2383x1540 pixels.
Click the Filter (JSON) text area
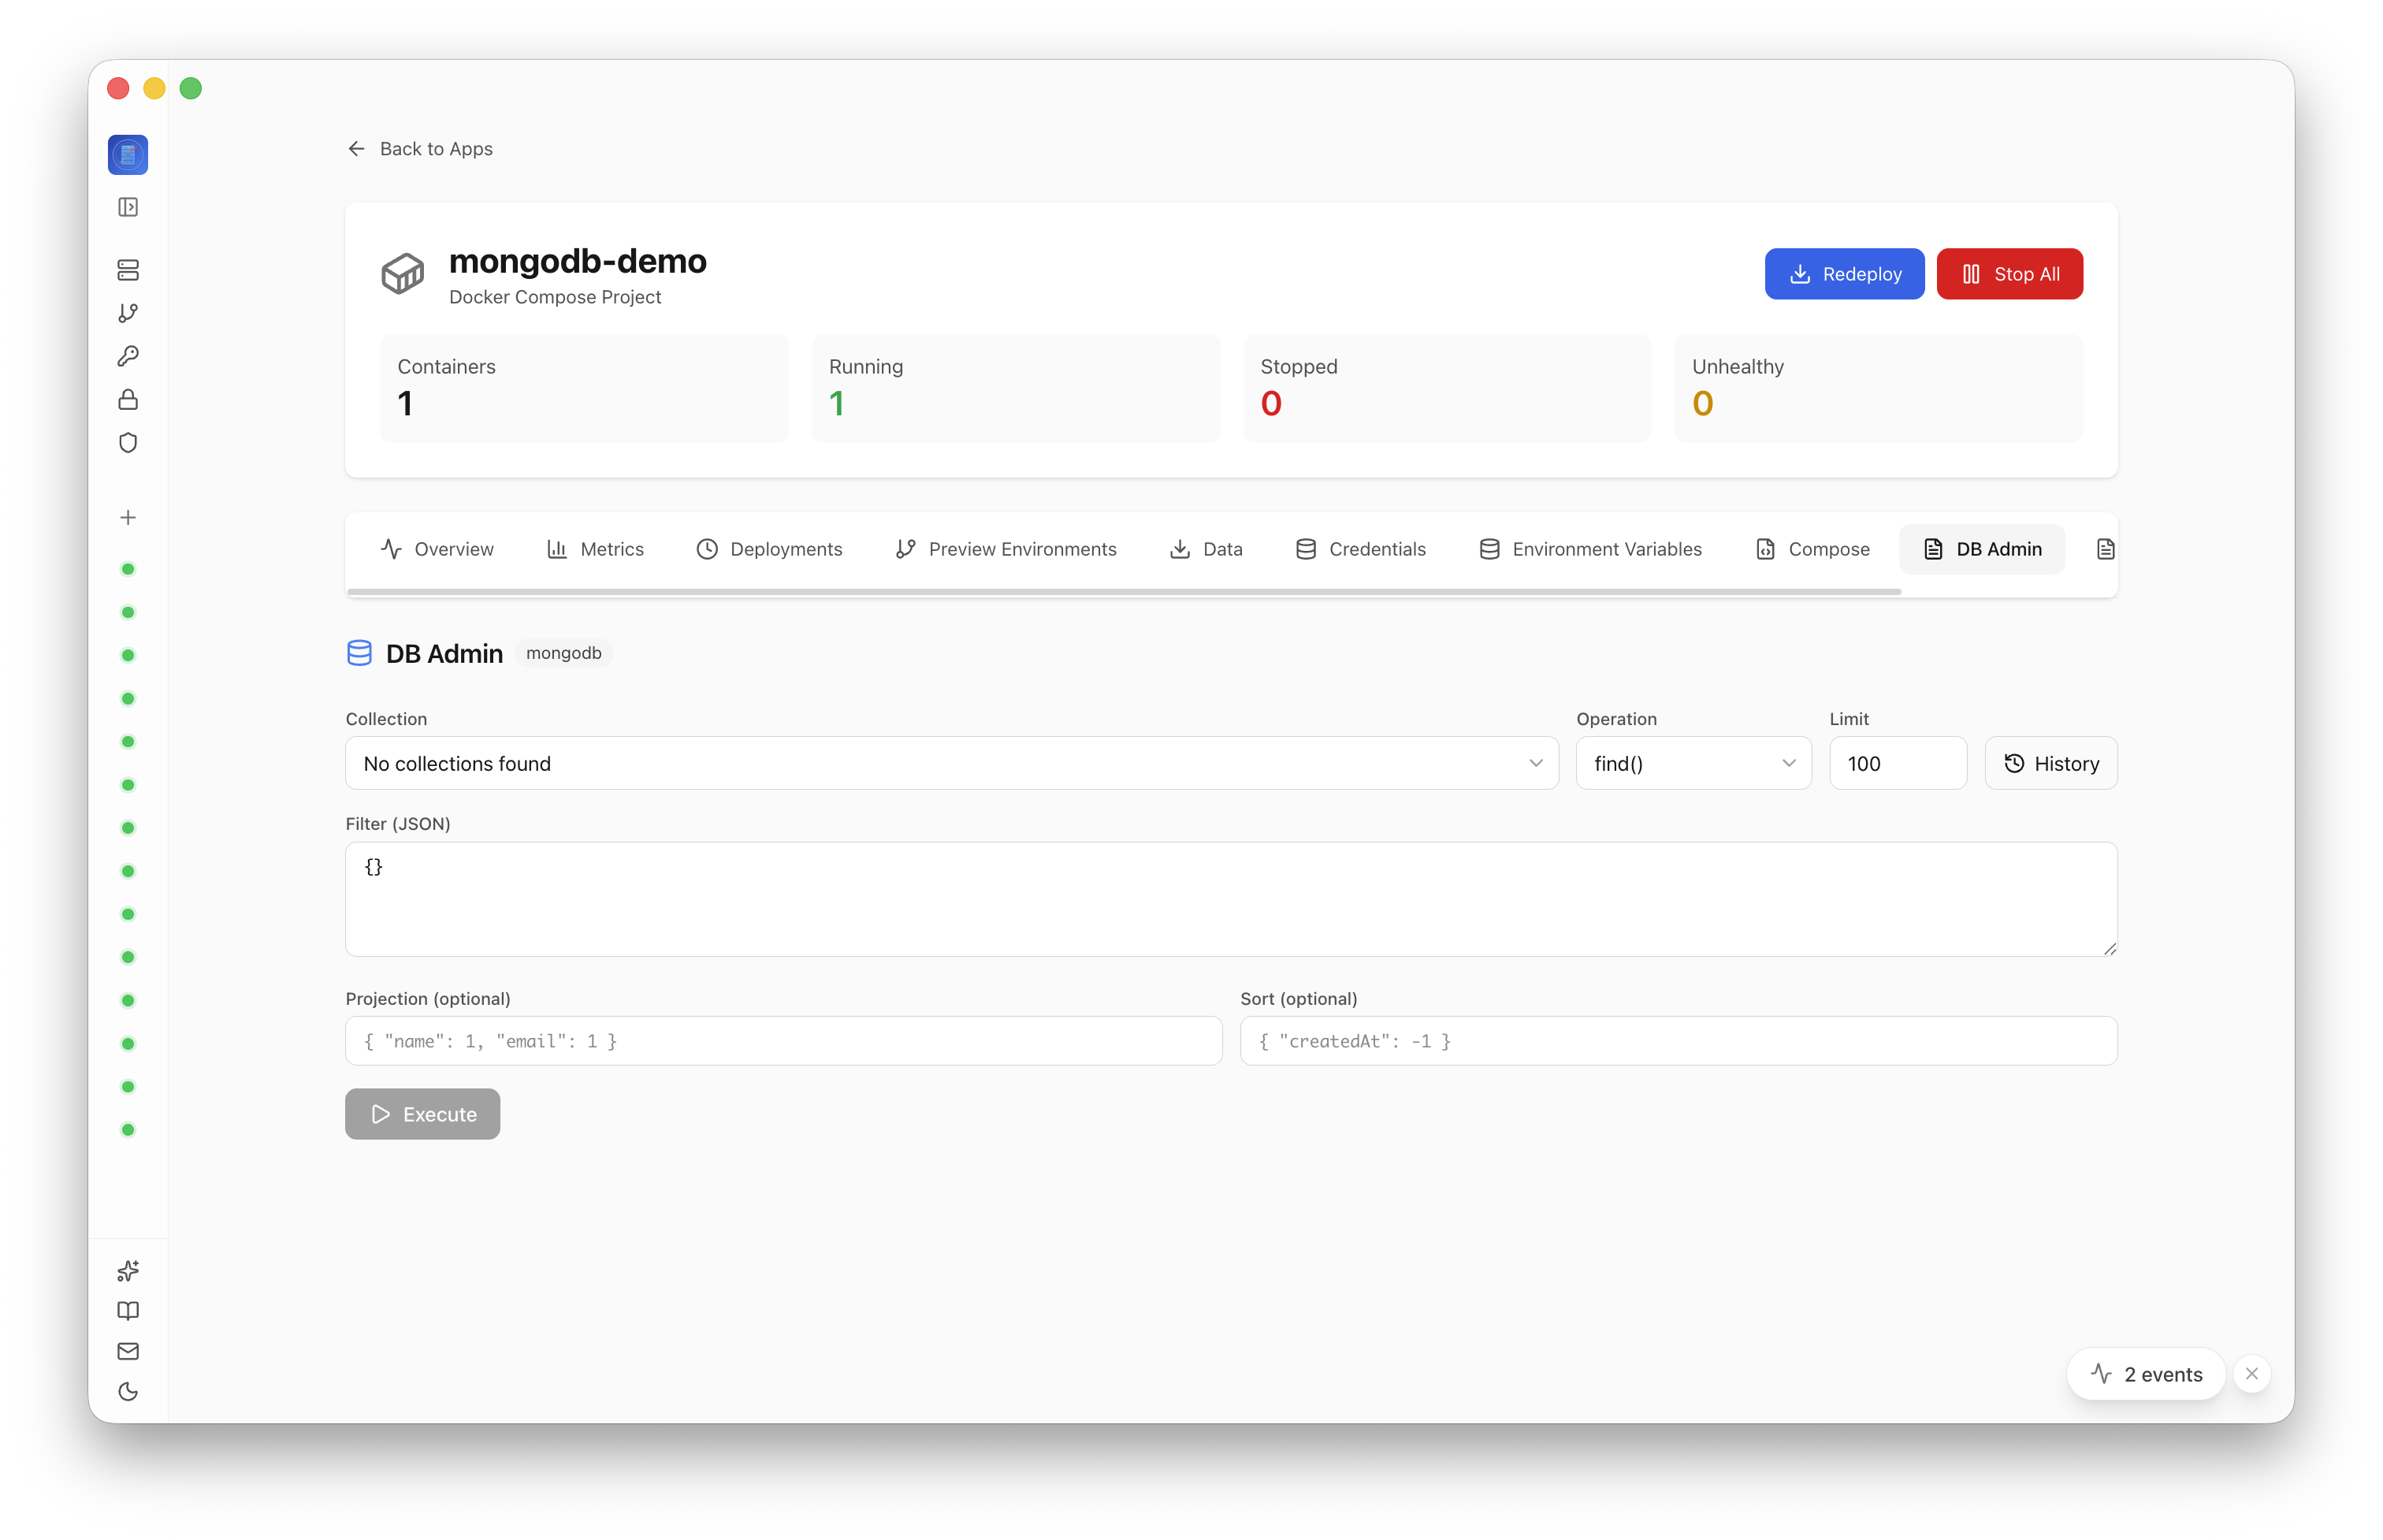click(x=1230, y=899)
